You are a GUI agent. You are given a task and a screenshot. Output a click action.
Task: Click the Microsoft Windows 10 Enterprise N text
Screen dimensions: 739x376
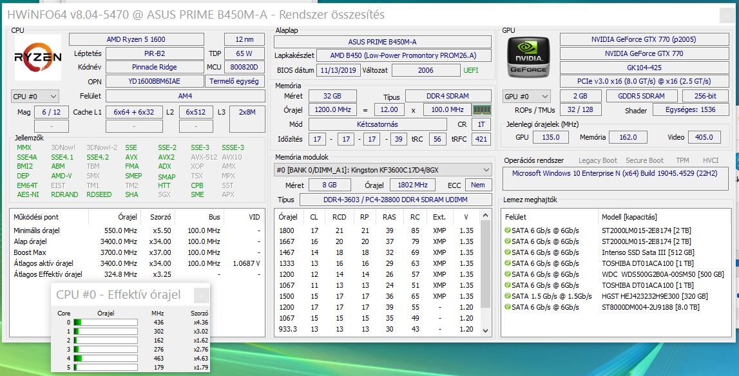tap(615, 173)
